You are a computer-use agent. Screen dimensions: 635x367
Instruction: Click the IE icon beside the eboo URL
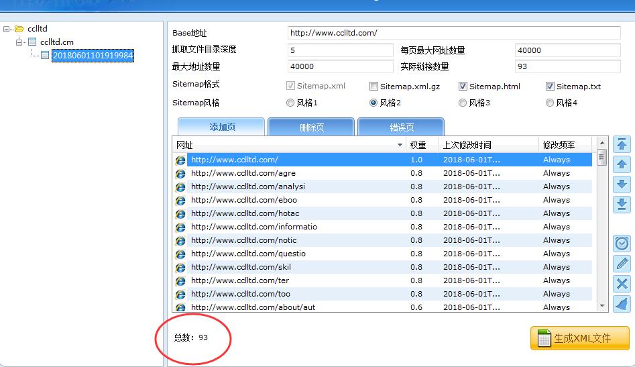[180, 200]
